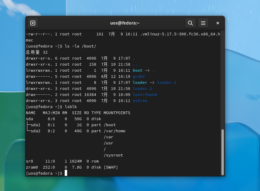The image size is (260, 191).
Task: Click the /var/home mountpoint text
Action: tap(115, 131)
